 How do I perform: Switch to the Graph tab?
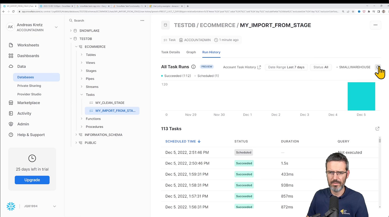191,52
